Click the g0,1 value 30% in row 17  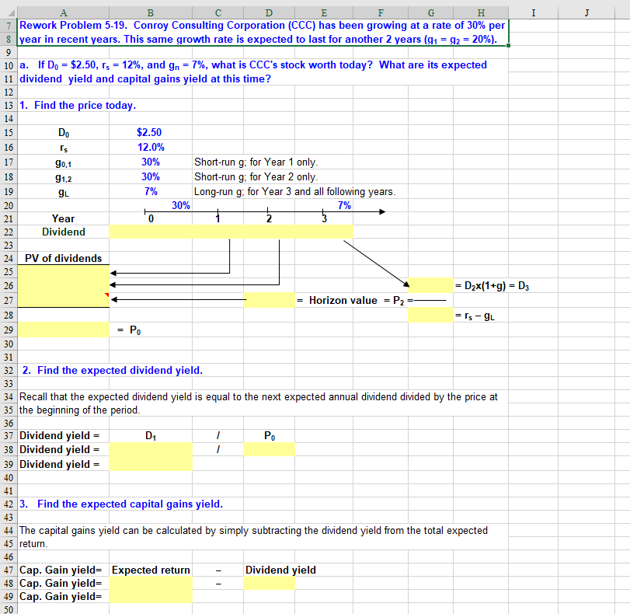pos(151,162)
